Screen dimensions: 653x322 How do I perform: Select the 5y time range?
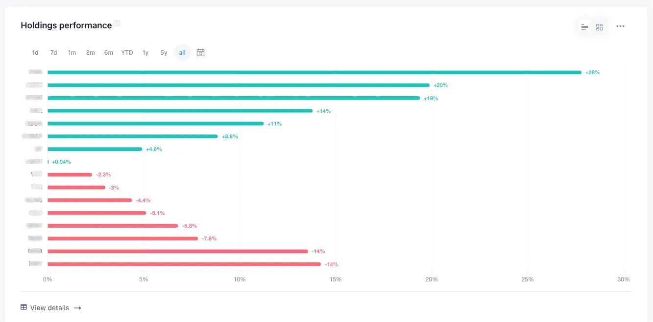(x=164, y=53)
